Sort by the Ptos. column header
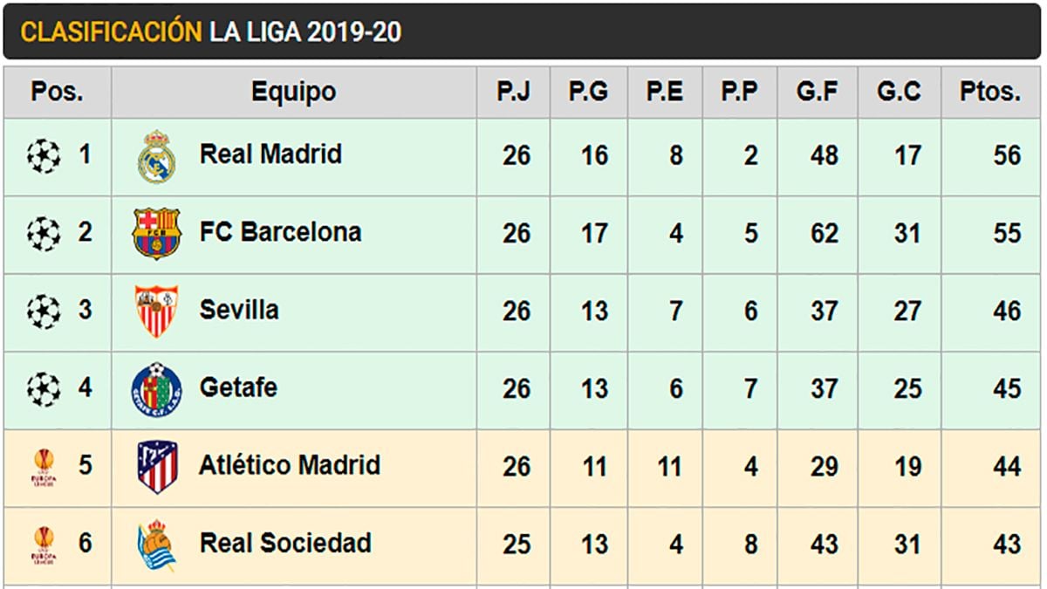This screenshot has width=1047, height=589. (989, 92)
